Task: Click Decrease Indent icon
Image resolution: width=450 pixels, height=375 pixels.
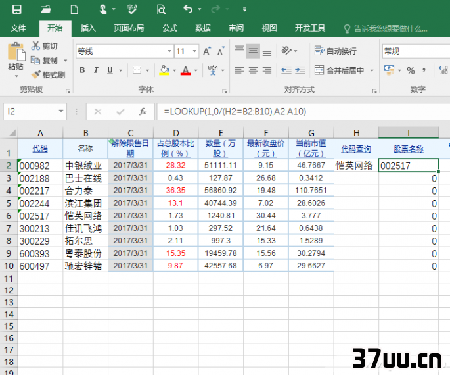Action: tap(286, 70)
